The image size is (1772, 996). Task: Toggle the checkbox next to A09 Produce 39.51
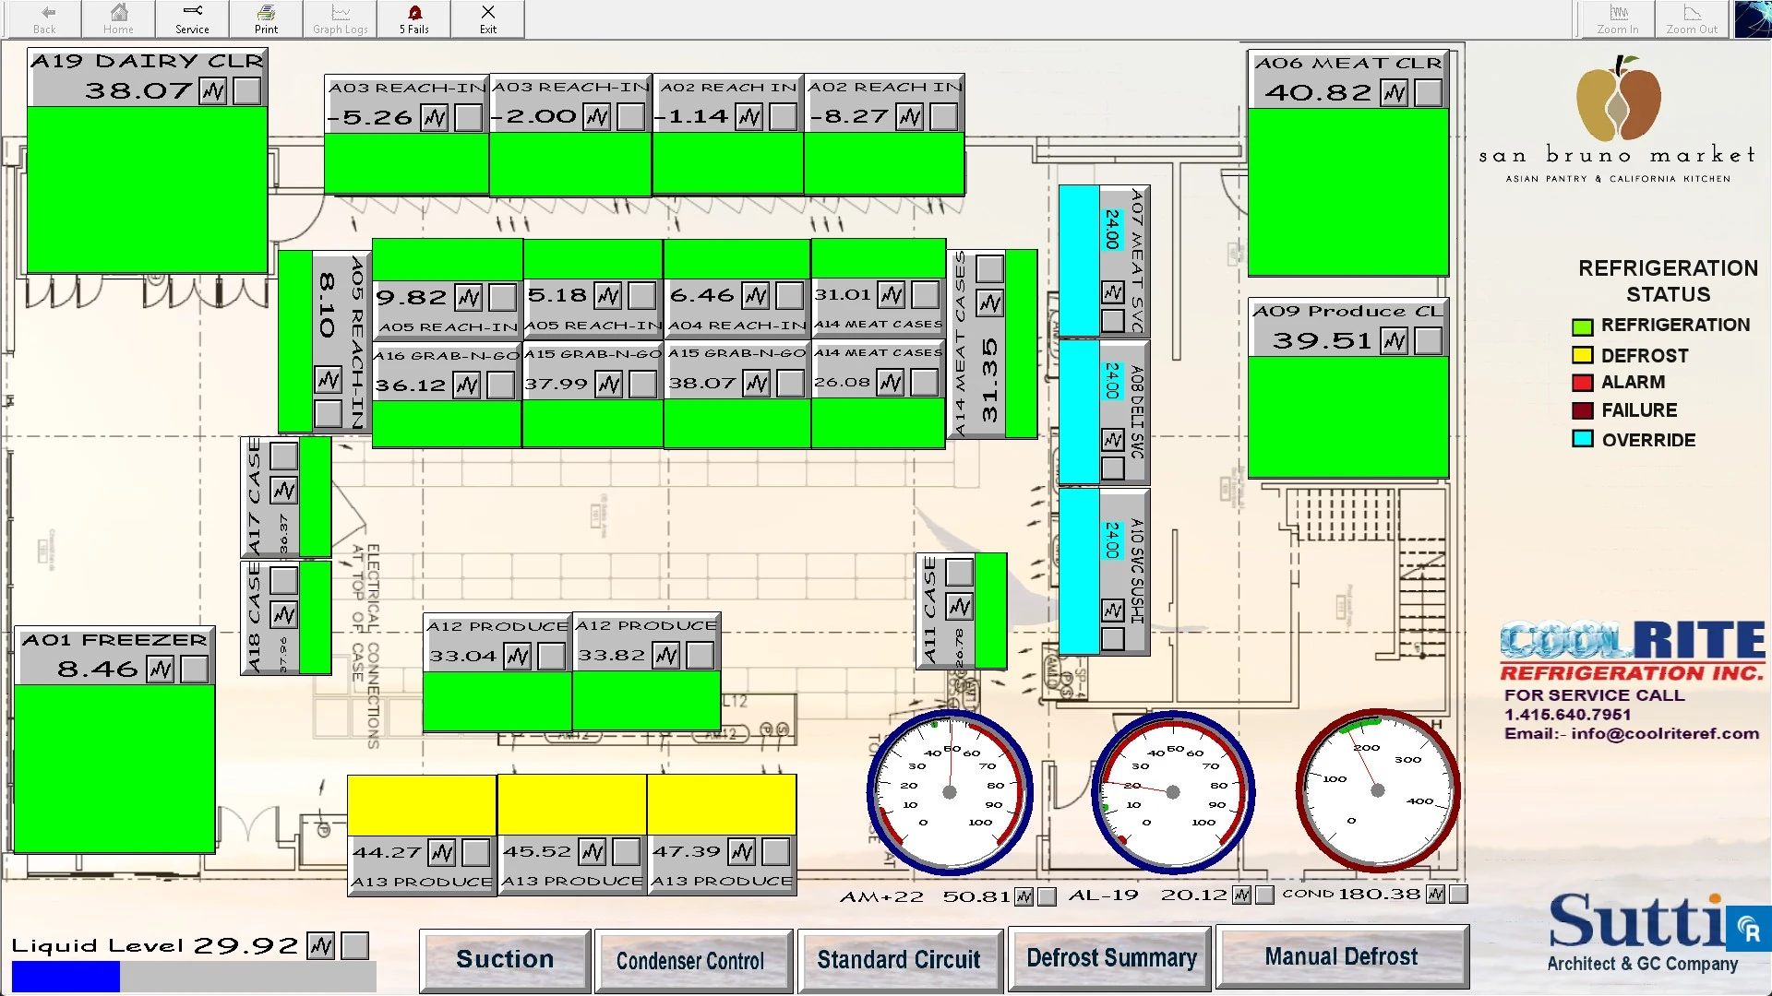(x=1429, y=341)
